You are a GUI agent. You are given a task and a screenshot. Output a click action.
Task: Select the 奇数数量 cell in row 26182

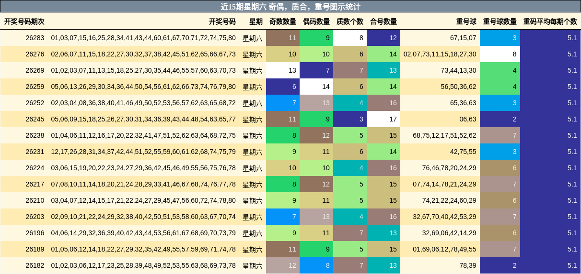283,265
